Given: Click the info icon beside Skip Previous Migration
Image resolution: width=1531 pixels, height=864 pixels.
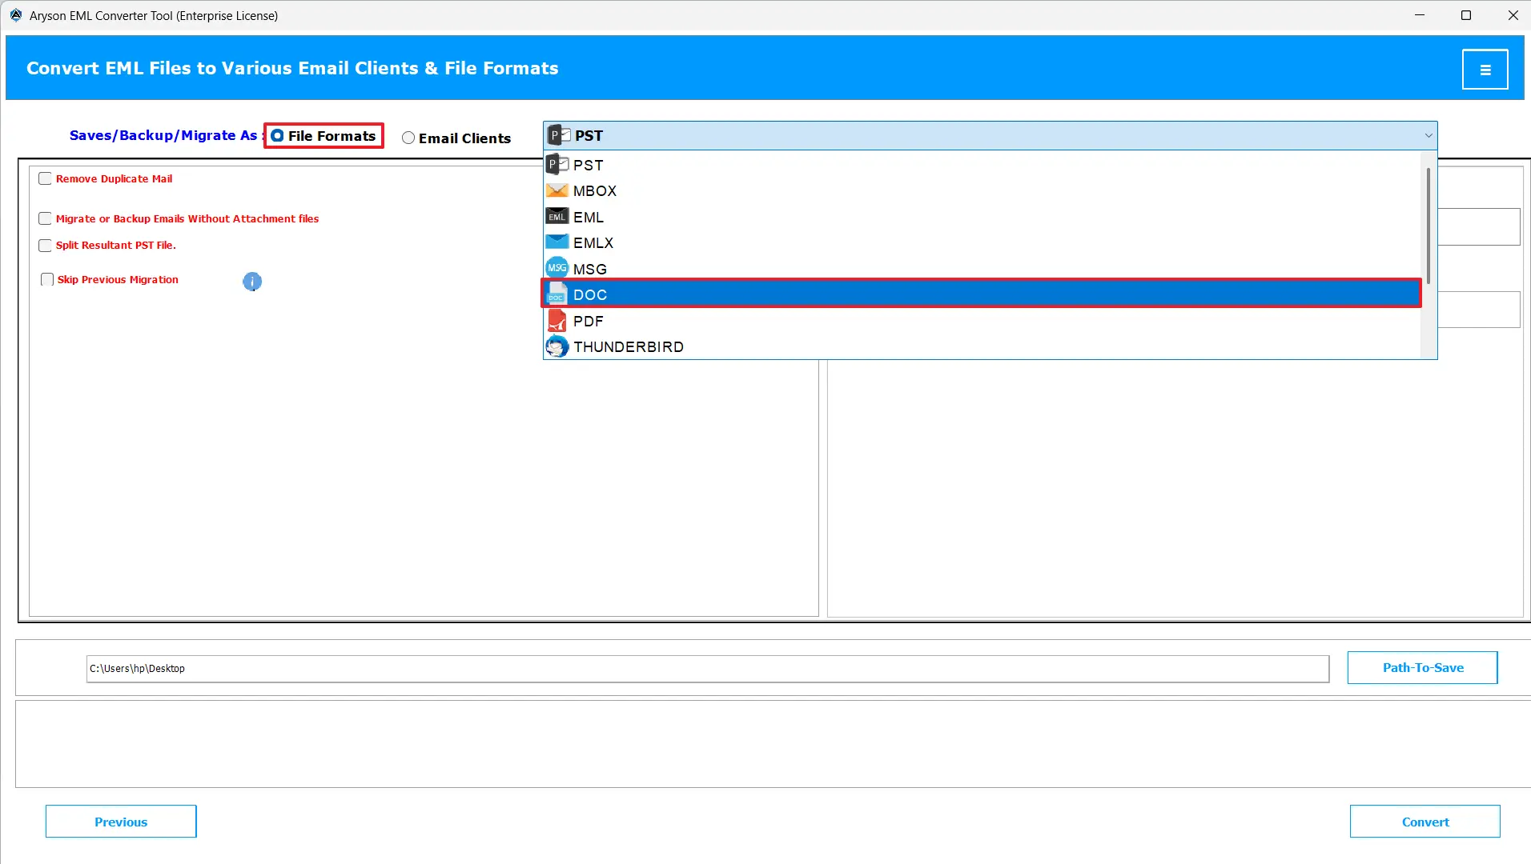Looking at the screenshot, I should pos(252,282).
